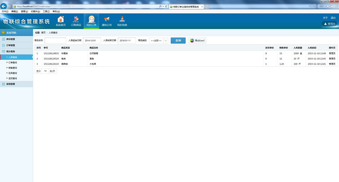The height and width of the screenshot is (182, 339).
Task: Open 系统首页 house icon in top navigation
Action: (61, 21)
